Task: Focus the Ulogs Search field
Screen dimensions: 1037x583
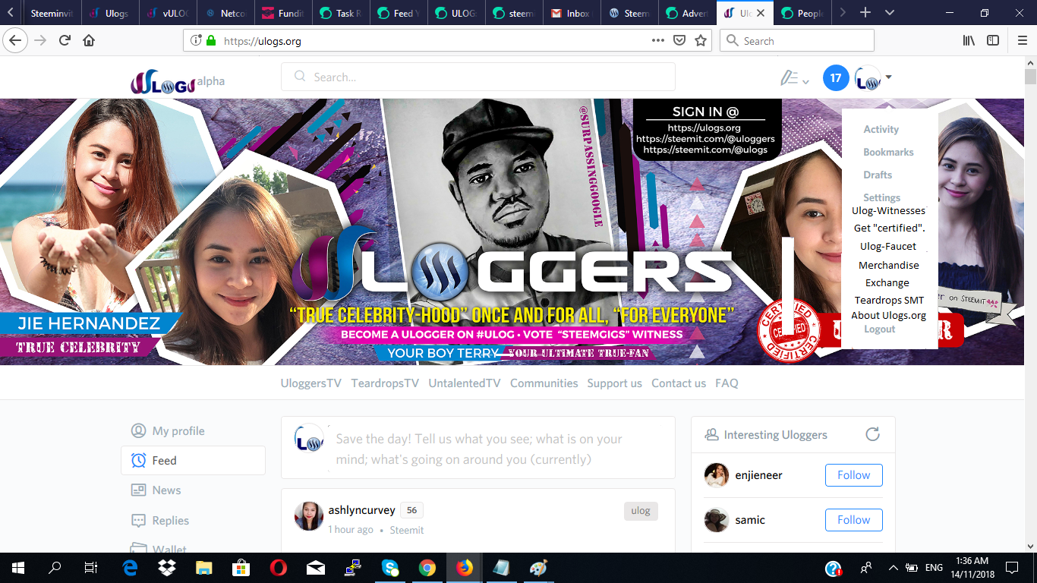Action: pos(478,77)
